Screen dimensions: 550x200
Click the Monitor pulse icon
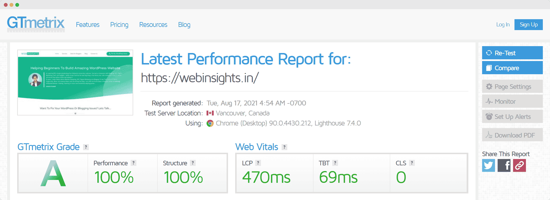tap(489, 101)
